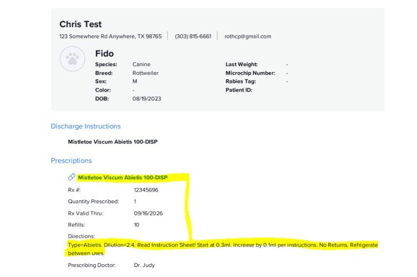Open the Prescriptions section heading
Image resolution: width=417 pixels, height=277 pixels.
click(x=71, y=160)
